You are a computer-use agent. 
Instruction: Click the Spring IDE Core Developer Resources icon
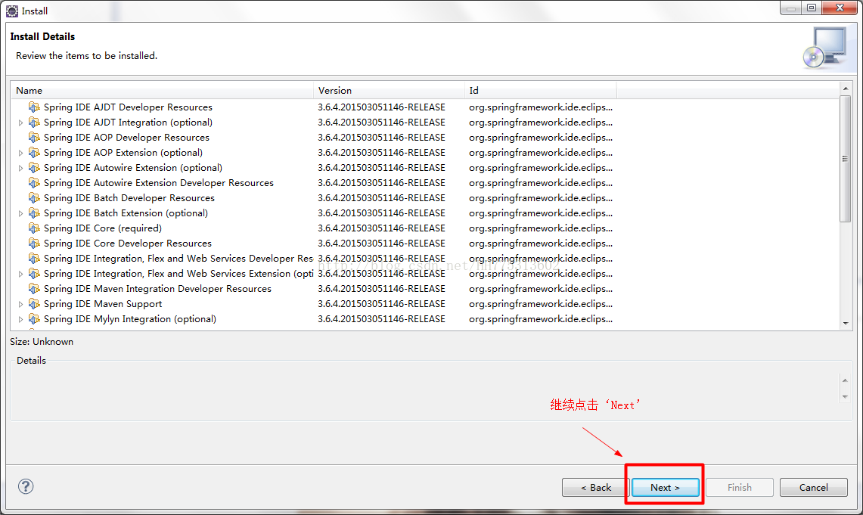point(34,244)
